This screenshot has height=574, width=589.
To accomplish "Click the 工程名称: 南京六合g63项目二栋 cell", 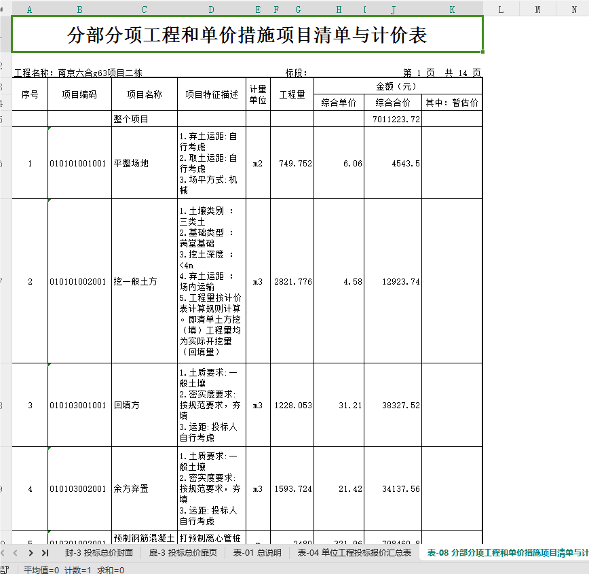I will click(78, 73).
